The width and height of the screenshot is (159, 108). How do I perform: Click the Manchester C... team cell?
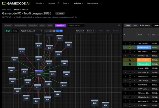144,101
